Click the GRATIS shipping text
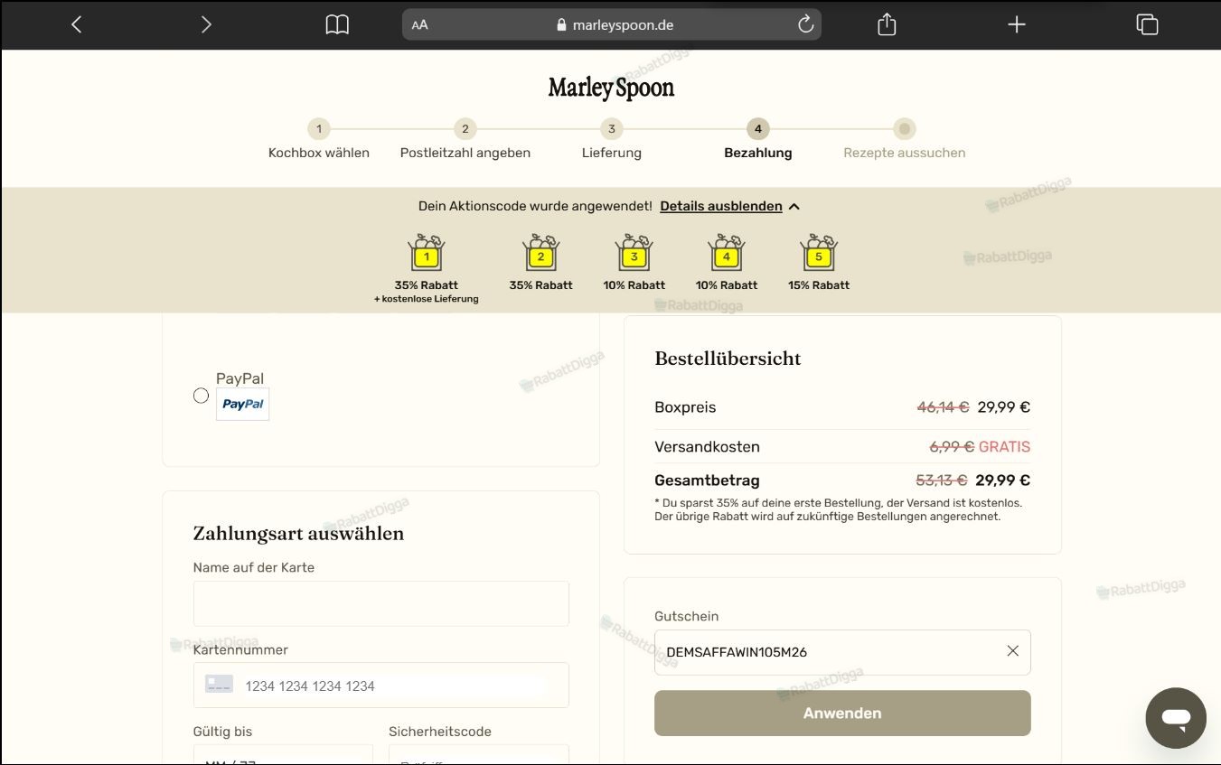This screenshot has height=765, width=1221. 1004,447
